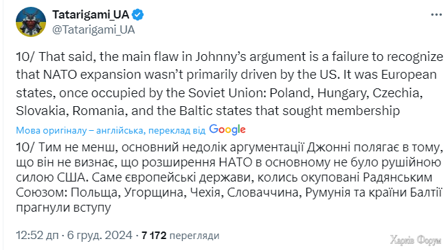The height and width of the screenshot is (250, 448).
Task: Open the 12:52 дп timestamp link
Action: [37, 236]
